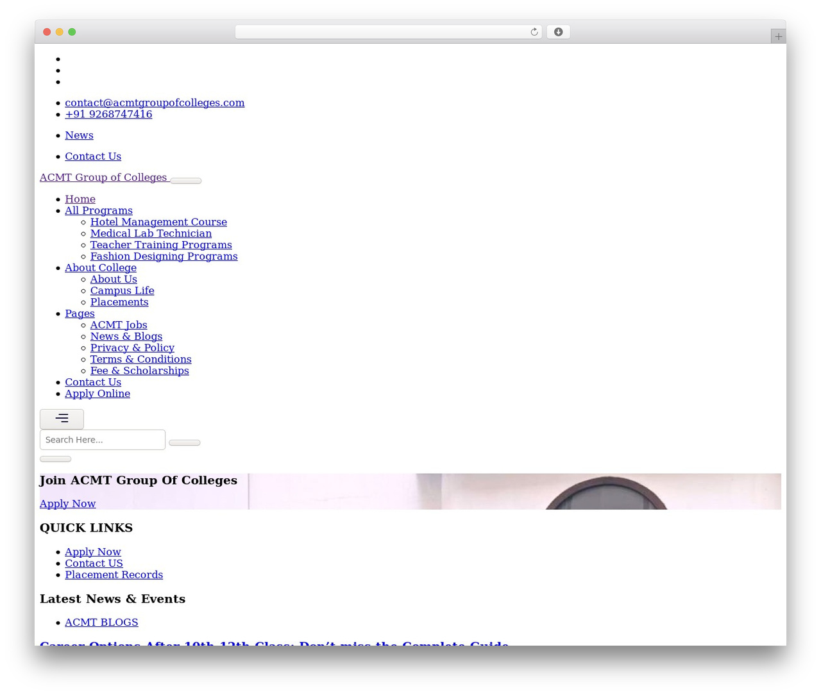This screenshot has width=821, height=695.
Task: Select Hotel Management Course submenu item
Action: coord(158,222)
